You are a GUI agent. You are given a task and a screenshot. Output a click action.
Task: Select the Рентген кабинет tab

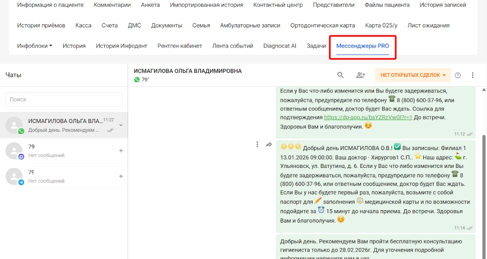[180, 46]
